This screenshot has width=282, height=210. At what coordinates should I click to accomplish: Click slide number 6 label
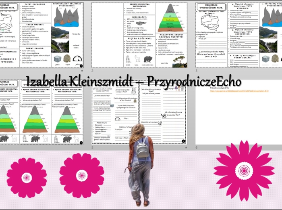tap(197, 147)
